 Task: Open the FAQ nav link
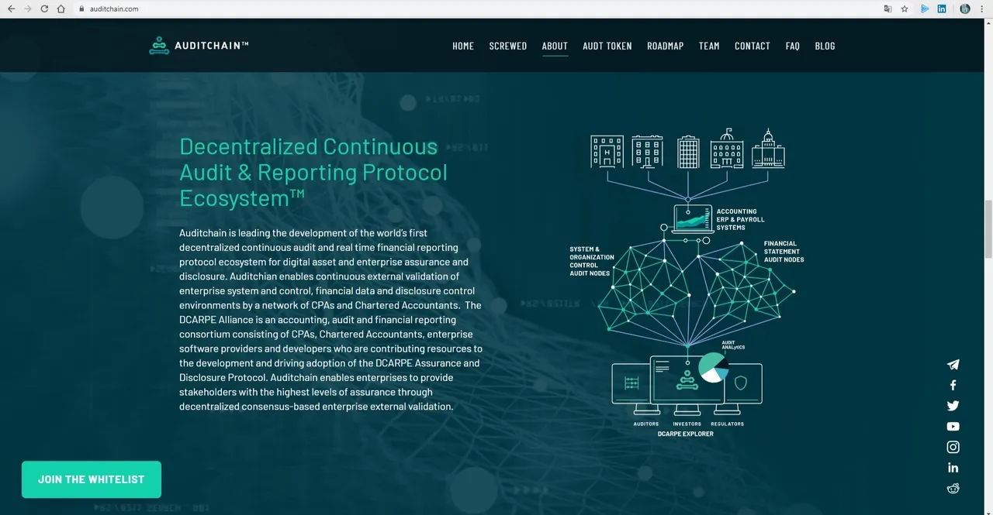pyautogui.click(x=792, y=46)
